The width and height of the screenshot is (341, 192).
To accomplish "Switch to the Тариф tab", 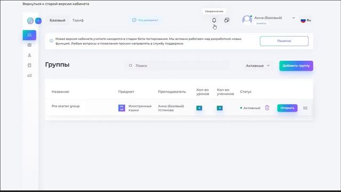I will click(78, 20).
